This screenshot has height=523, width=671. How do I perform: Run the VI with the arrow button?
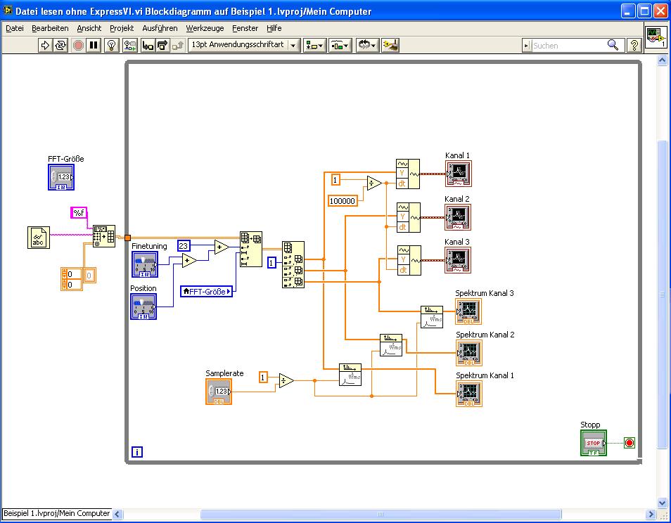44,45
